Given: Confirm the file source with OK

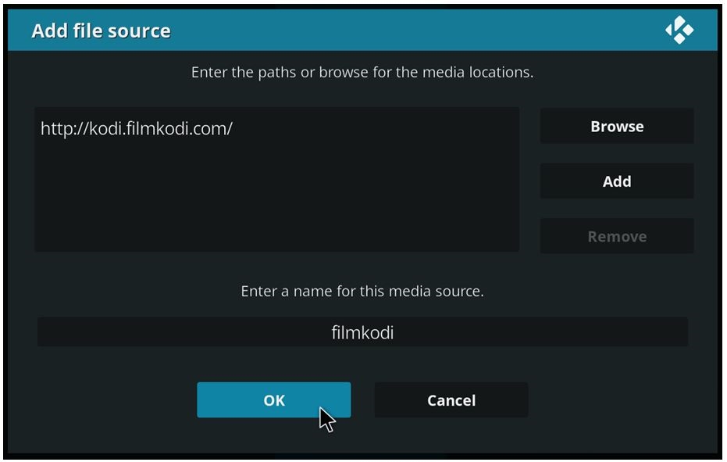Looking at the screenshot, I should pos(273,399).
